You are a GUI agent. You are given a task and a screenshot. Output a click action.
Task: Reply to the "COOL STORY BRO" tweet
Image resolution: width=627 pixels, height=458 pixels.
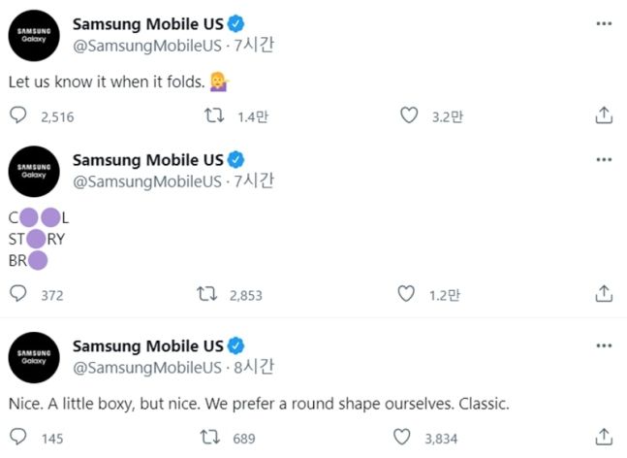pyautogui.click(x=18, y=293)
